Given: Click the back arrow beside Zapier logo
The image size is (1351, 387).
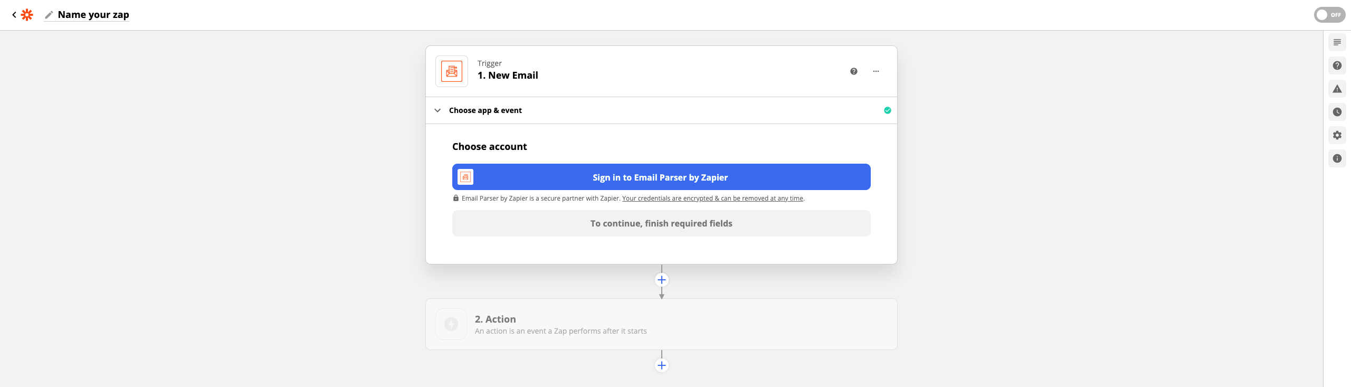Looking at the screenshot, I should pyautogui.click(x=14, y=15).
